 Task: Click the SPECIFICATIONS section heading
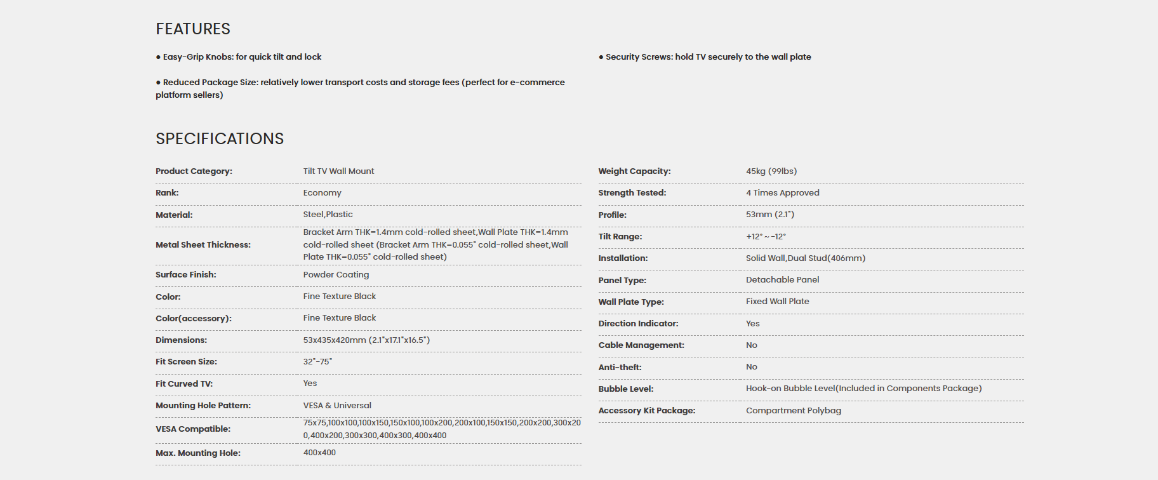[220, 139]
